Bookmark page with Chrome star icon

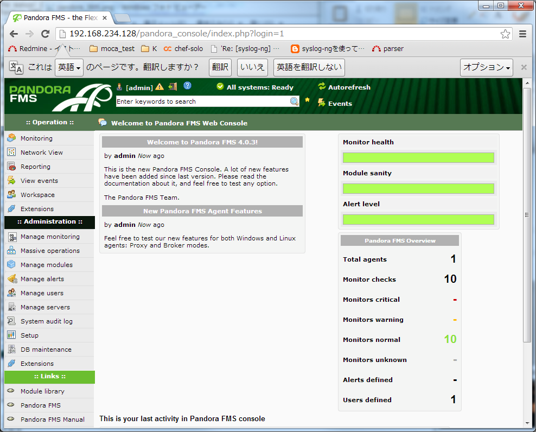(x=505, y=34)
